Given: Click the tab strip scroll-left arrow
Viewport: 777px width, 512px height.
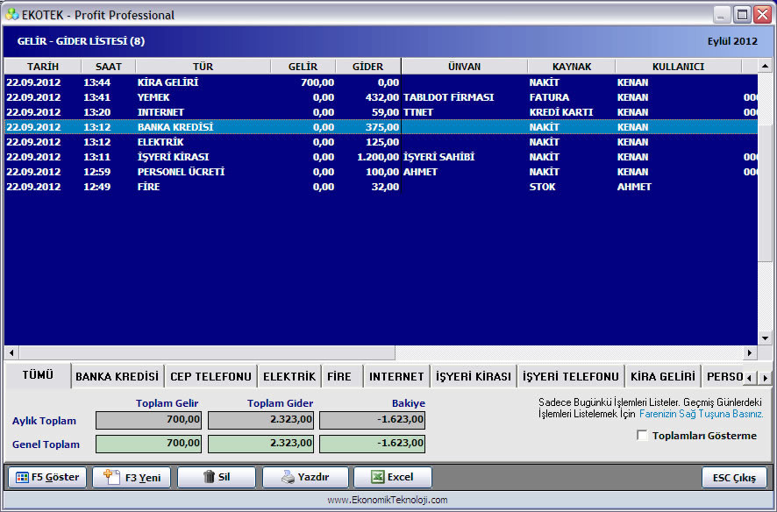Looking at the screenshot, I should coord(749,378).
